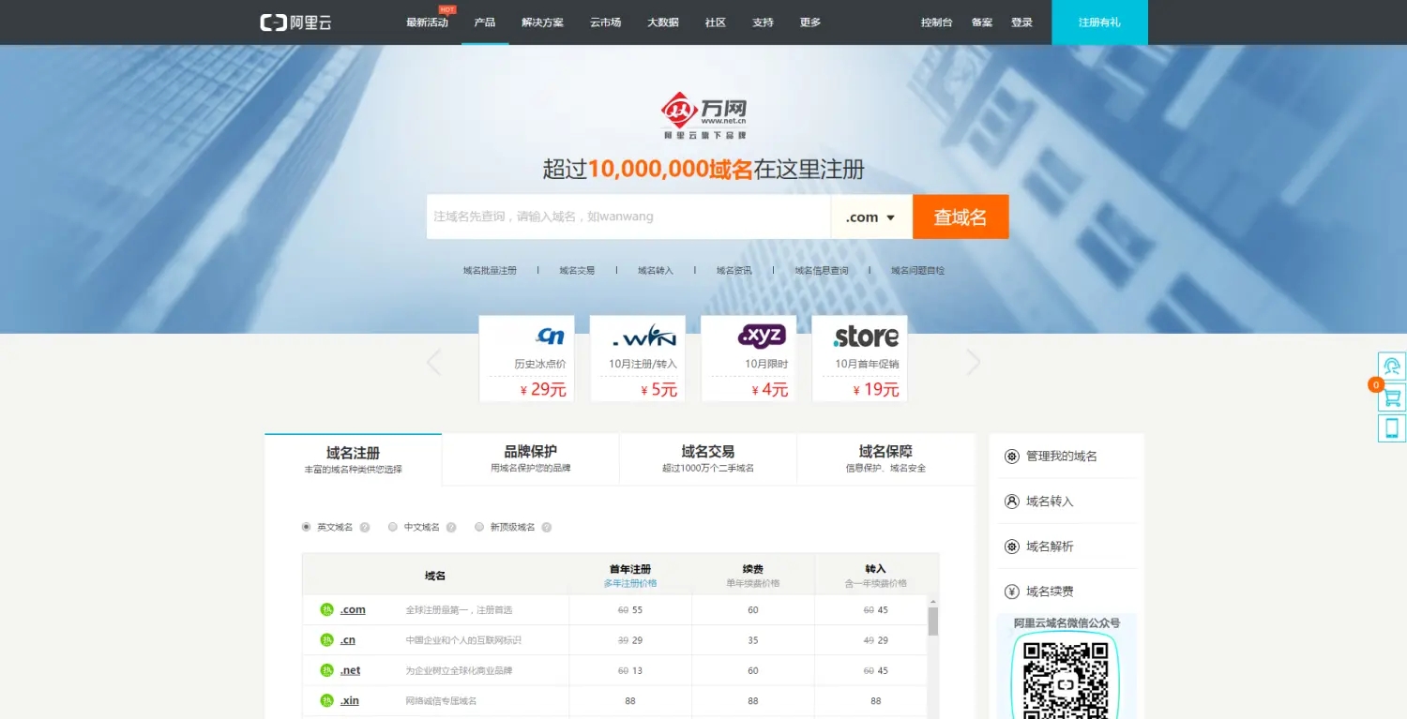Click the gear icon beside 域名解析
This screenshot has height=719, width=1407.
pyautogui.click(x=1012, y=547)
